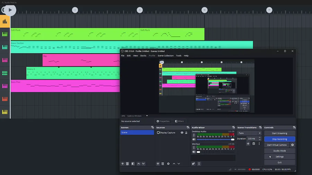Viewport: 312px width, 175px height.
Task: Click the Drums 6 clip in the playlist
Action: [x=73, y=73]
